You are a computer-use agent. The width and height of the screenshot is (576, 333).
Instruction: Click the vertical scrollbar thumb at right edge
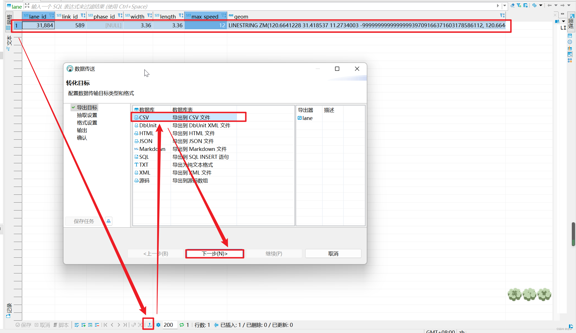coord(573,234)
